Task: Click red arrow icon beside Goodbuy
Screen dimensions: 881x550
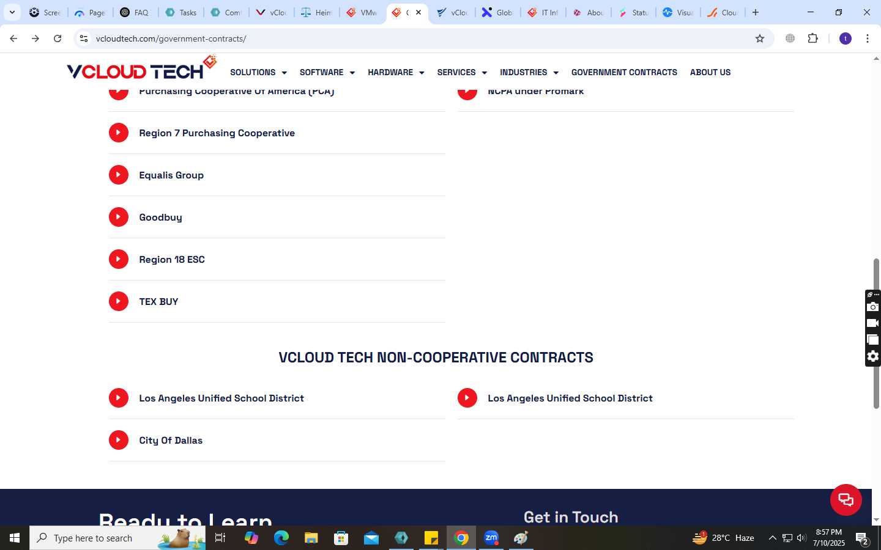Action: coord(119,217)
